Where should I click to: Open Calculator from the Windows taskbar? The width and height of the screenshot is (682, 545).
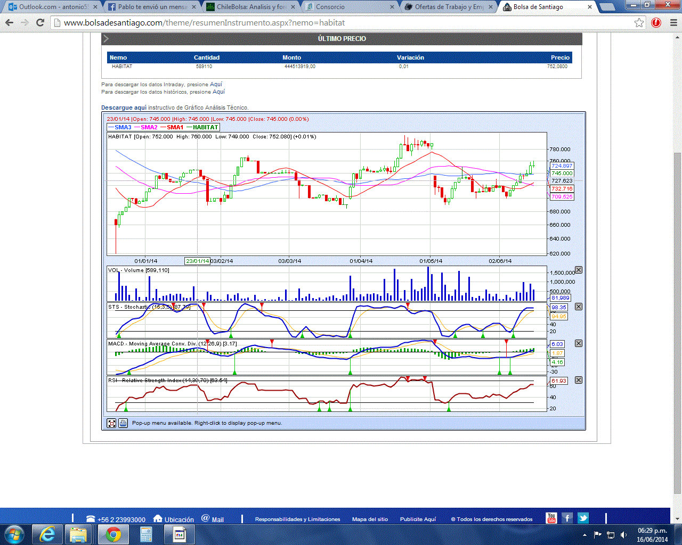[146, 534]
